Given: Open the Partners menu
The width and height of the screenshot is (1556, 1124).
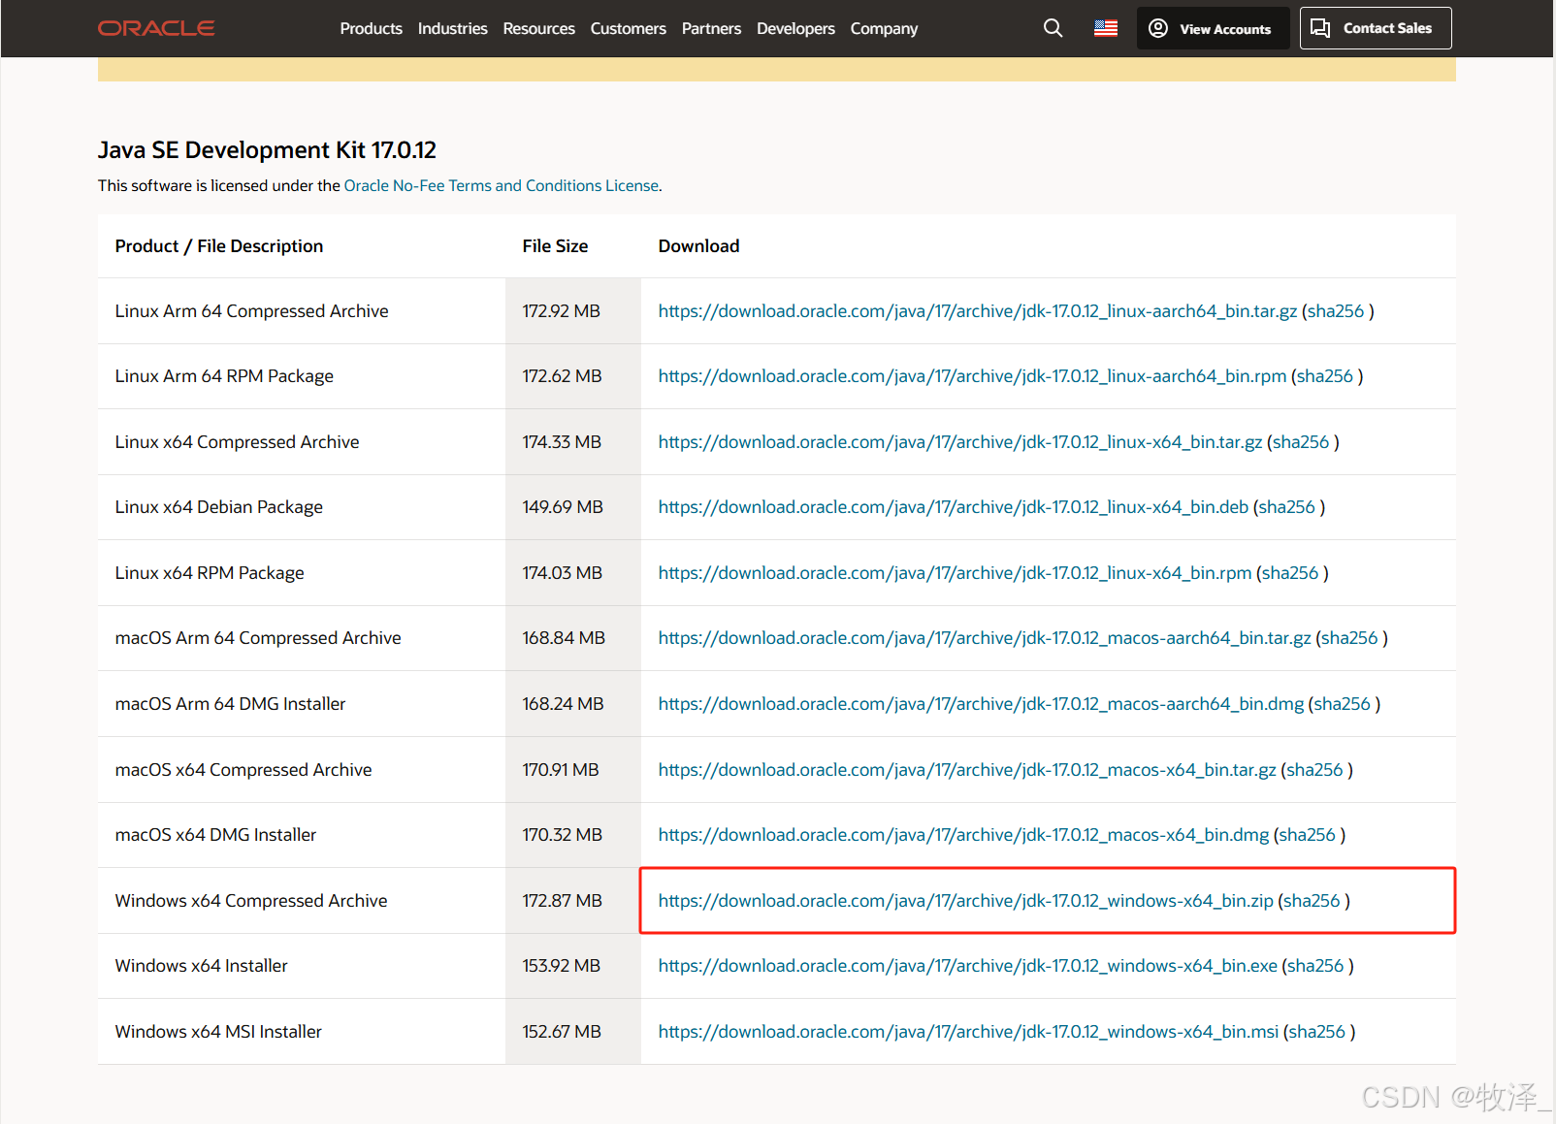Looking at the screenshot, I should click(711, 28).
